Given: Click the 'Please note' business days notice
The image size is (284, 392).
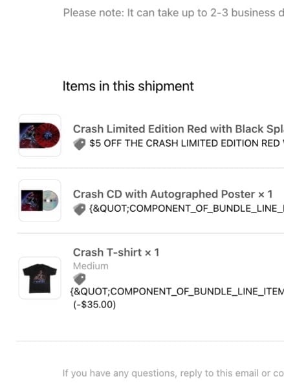Looking at the screenshot, I should (173, 13).
